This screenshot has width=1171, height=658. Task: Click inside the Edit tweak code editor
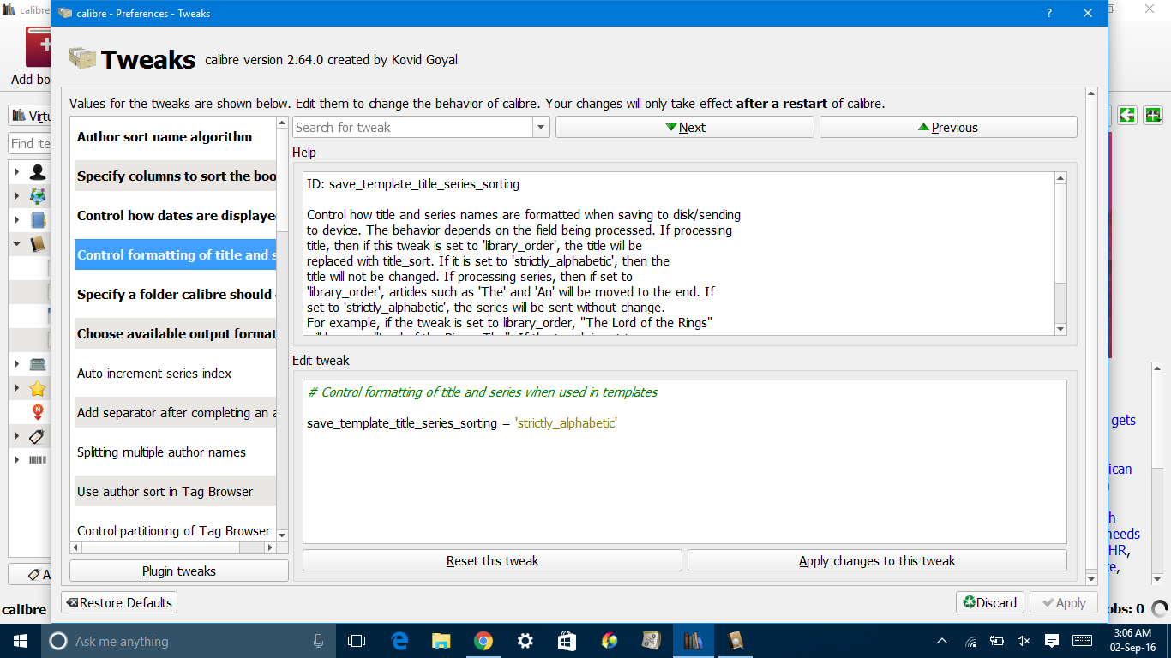(x=685, y=462)
